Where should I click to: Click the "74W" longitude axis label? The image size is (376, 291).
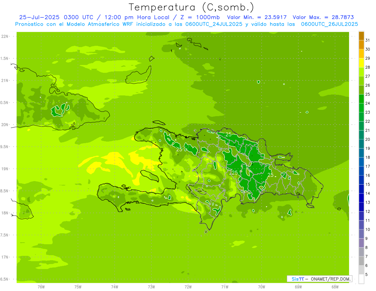point(115,287)
